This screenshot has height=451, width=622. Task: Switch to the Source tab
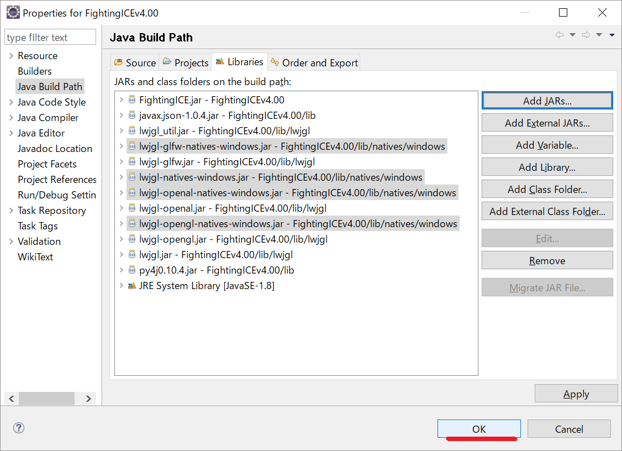click(x=135, y=62)
